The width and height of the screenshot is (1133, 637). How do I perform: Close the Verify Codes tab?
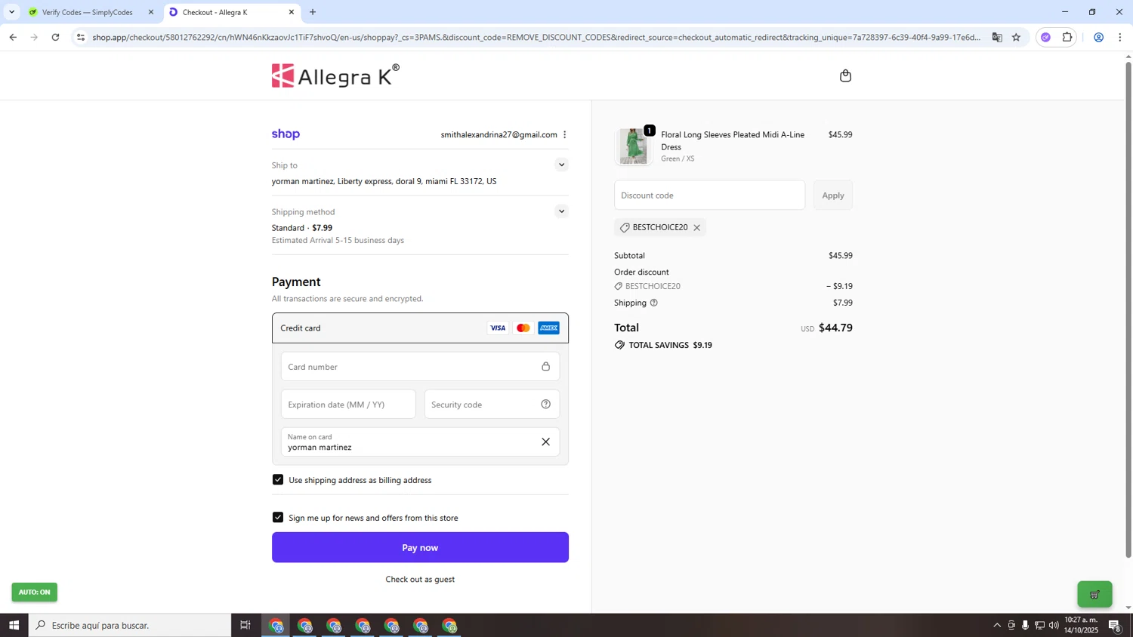(x=151, y=13)
